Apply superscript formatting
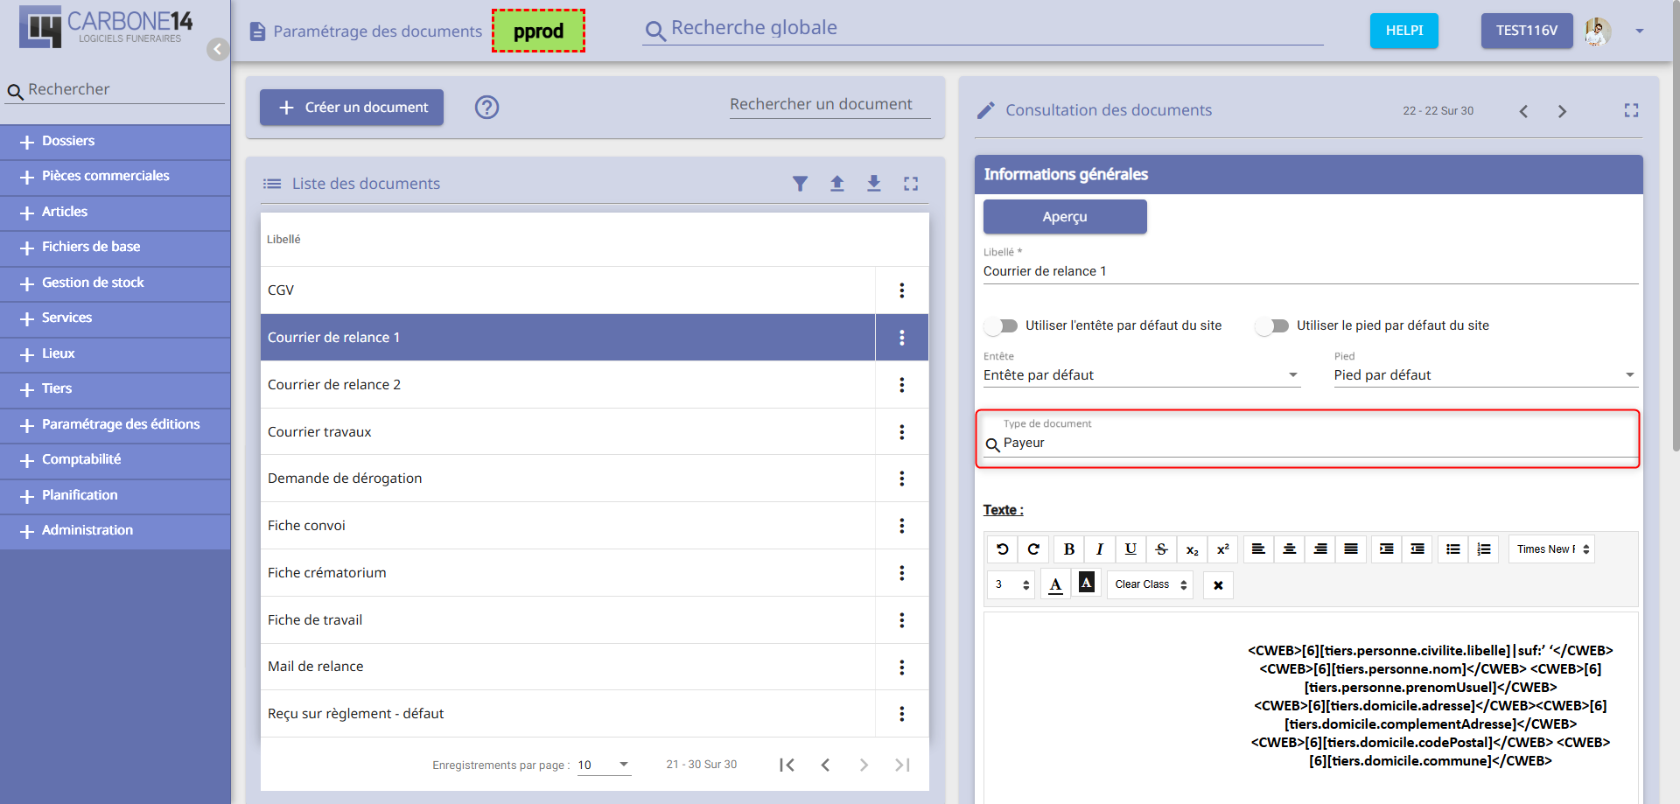This screenshot has height=804, width=1680. point(1223,549)
